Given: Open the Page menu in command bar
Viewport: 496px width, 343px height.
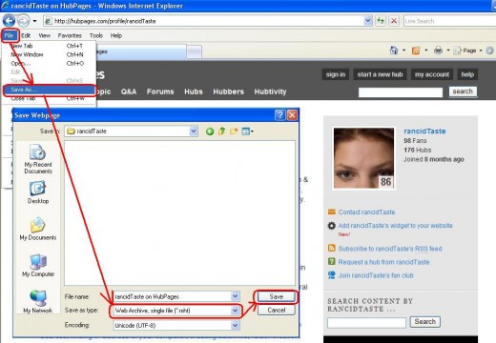Looking at the screenshot, I should tap(467, 50).
